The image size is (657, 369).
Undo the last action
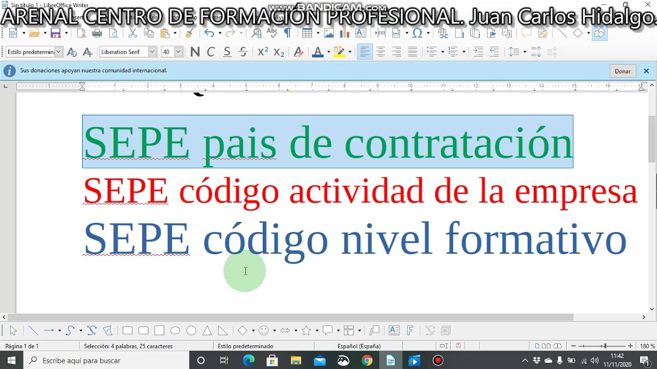(x=208, y=33)
